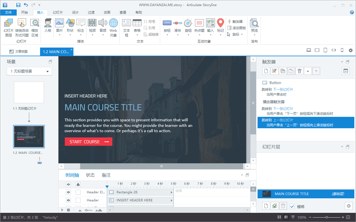Switch to Story View (文章视图) tab
Image resolution: width=356 pixels, height=222 pixels.
[19, 51]
